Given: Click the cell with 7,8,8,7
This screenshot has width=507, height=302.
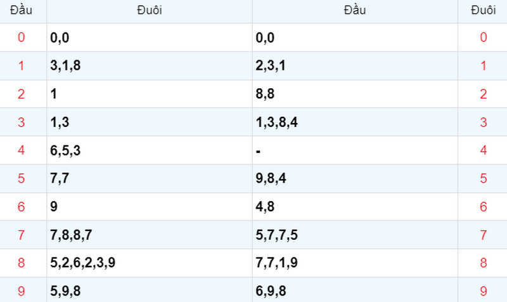Looking at the screenshot, I should coord(150,235).
